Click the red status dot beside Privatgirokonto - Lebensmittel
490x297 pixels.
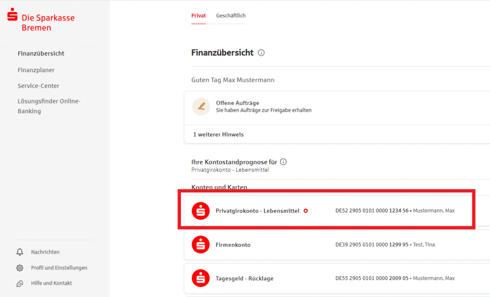(306, 210)
